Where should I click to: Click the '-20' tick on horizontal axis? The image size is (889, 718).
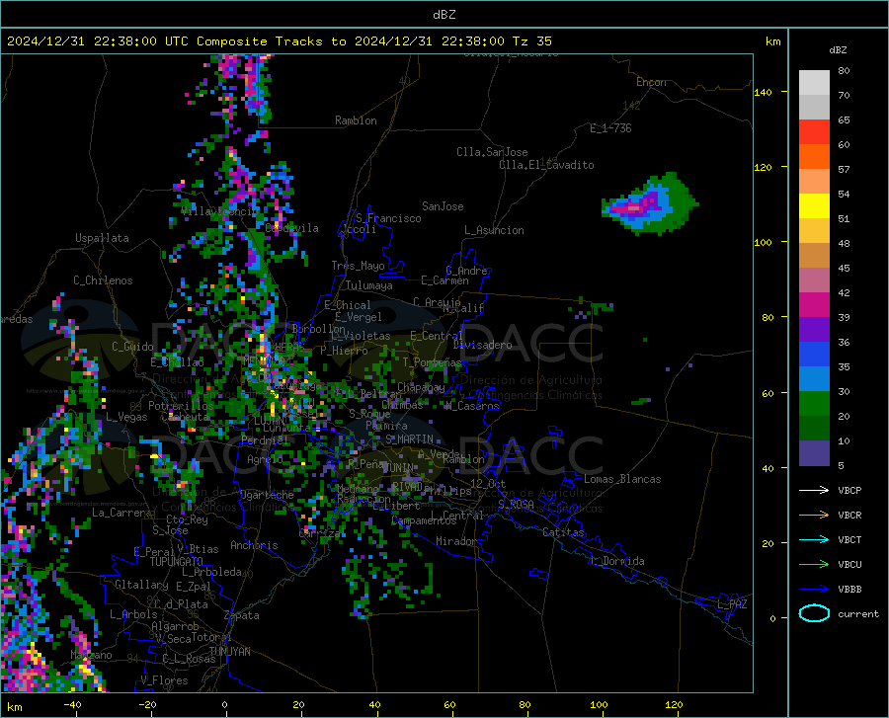point(147,704)
